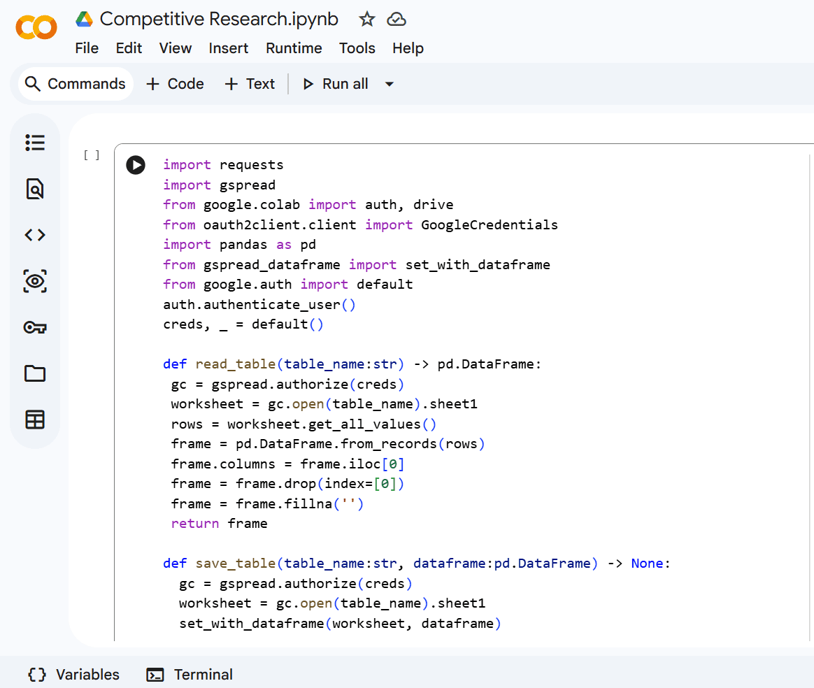This screenshot has width=814, height=688.
Task: Click the 'frame.columns = frame.iloc[0]' line
Action: tap(287, 464)
